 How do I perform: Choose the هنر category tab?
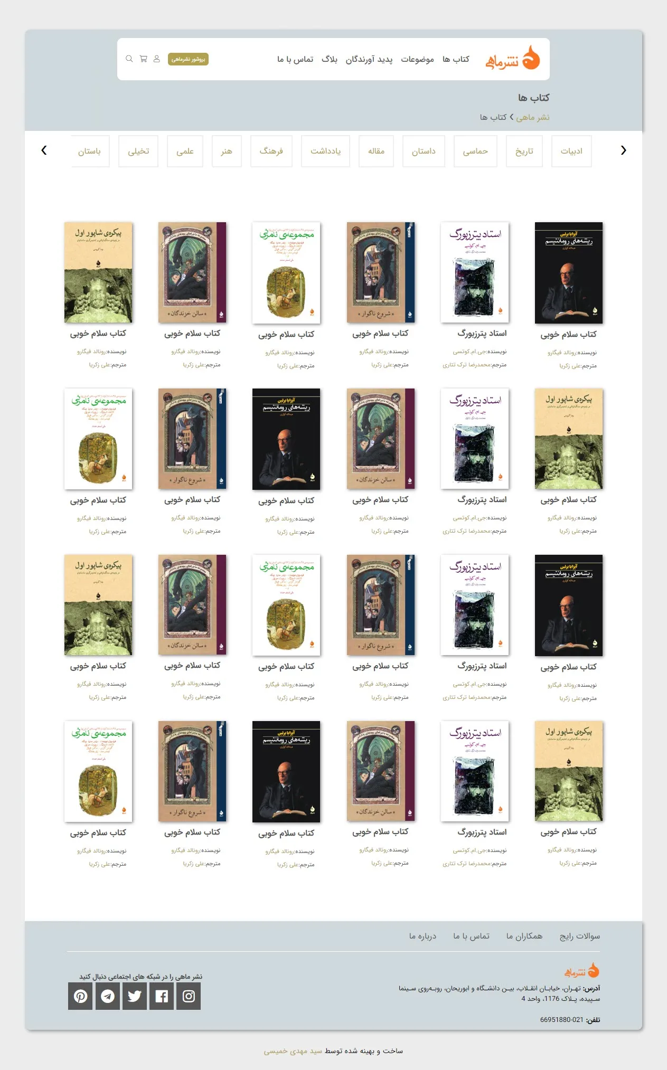(227, 151)
